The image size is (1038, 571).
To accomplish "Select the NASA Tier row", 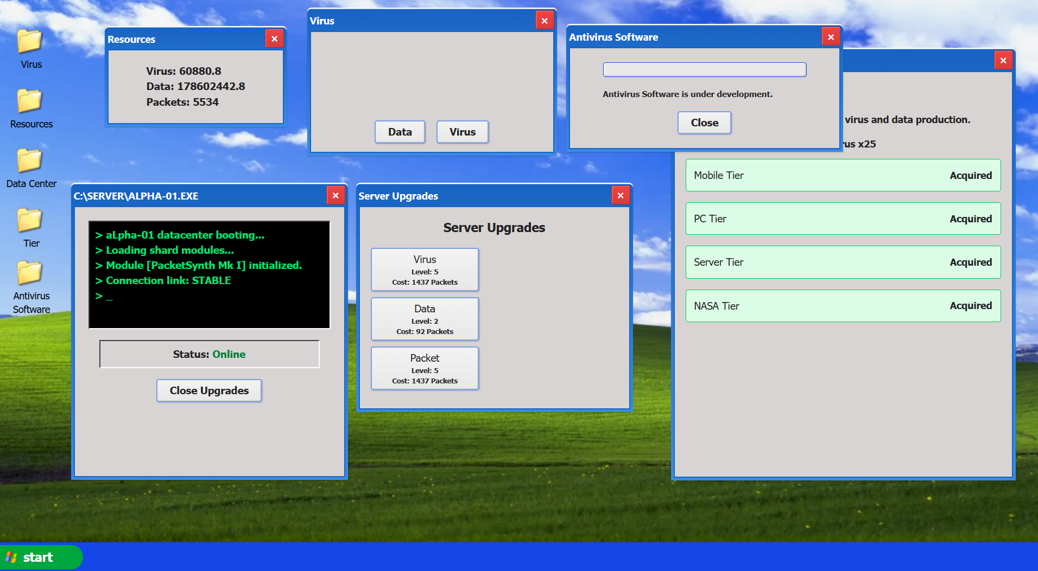I will pos(843,306).
